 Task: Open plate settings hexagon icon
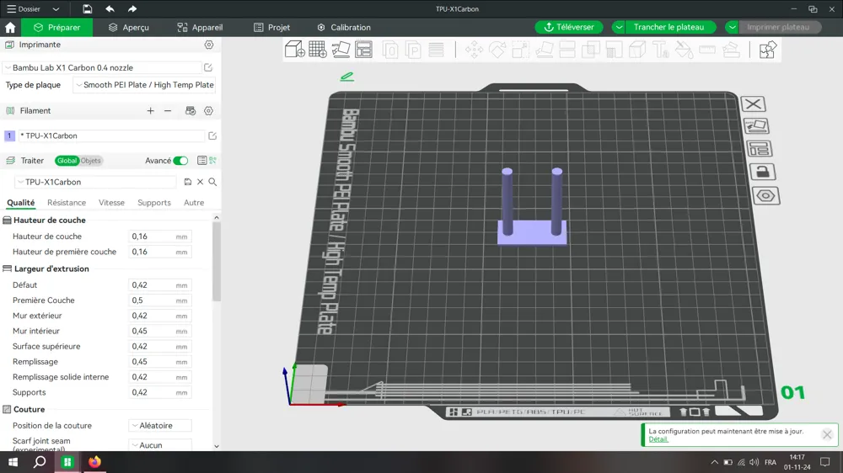765,196
